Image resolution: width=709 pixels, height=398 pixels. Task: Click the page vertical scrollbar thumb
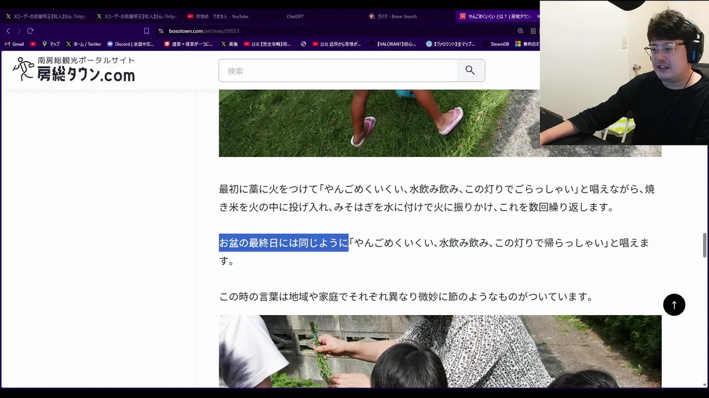[705, 245]
